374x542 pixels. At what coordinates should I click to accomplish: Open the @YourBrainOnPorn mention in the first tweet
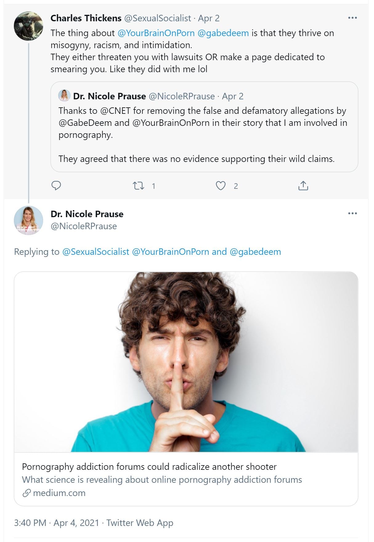tap(156, 33)
